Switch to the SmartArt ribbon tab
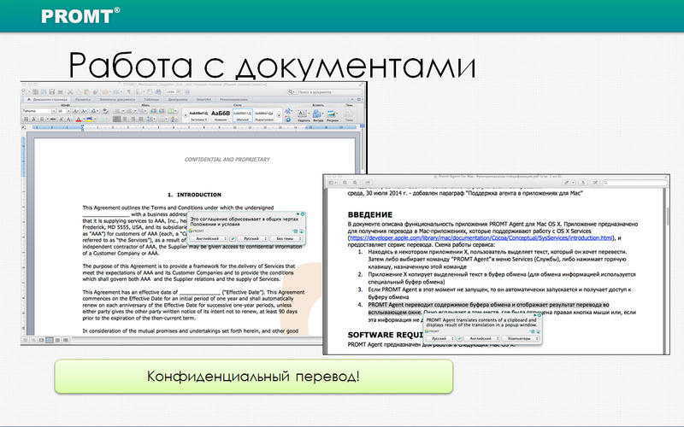This screenshot has height=427, width=684. tap(203, 99)
